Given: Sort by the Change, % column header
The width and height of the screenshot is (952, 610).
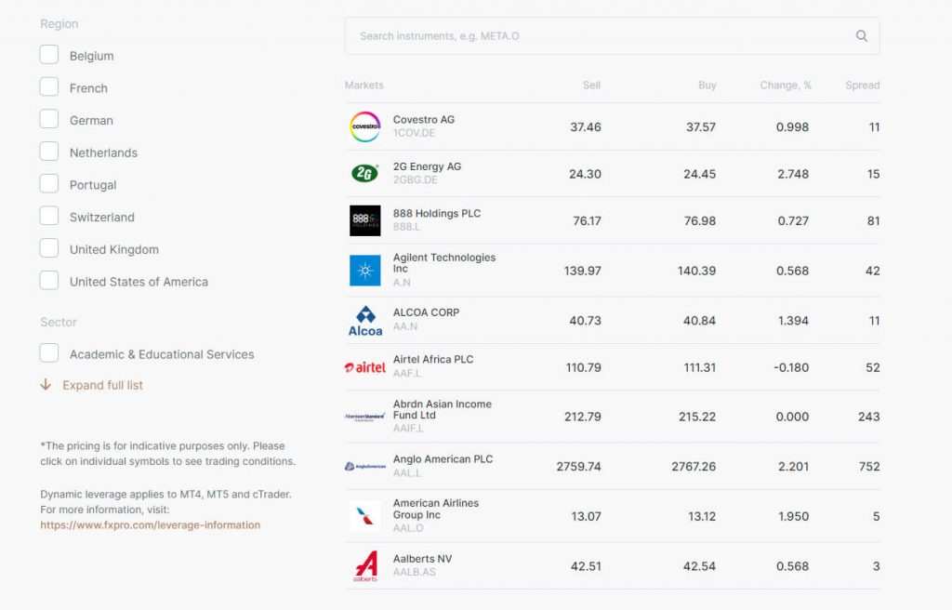Looking at the screenshot, I should coord(786,85).
